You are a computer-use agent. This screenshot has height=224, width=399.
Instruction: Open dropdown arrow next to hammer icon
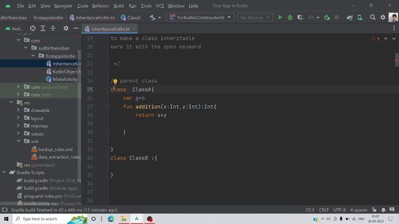click(x=160, y=17)
